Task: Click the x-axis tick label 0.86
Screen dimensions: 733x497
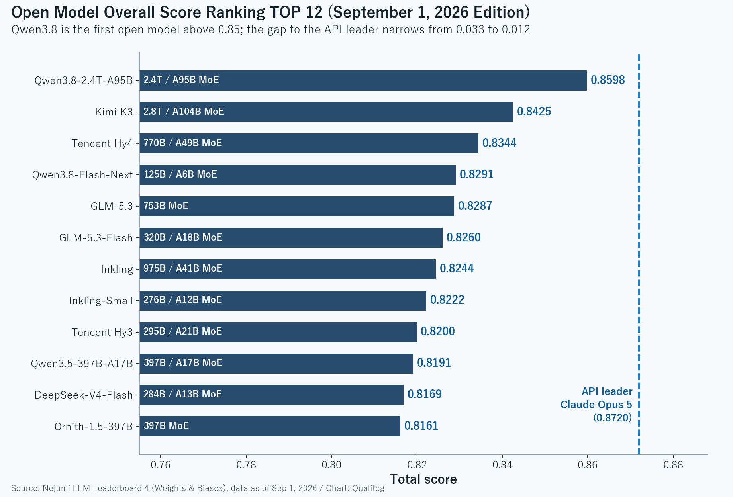Action: coord(587,465)
